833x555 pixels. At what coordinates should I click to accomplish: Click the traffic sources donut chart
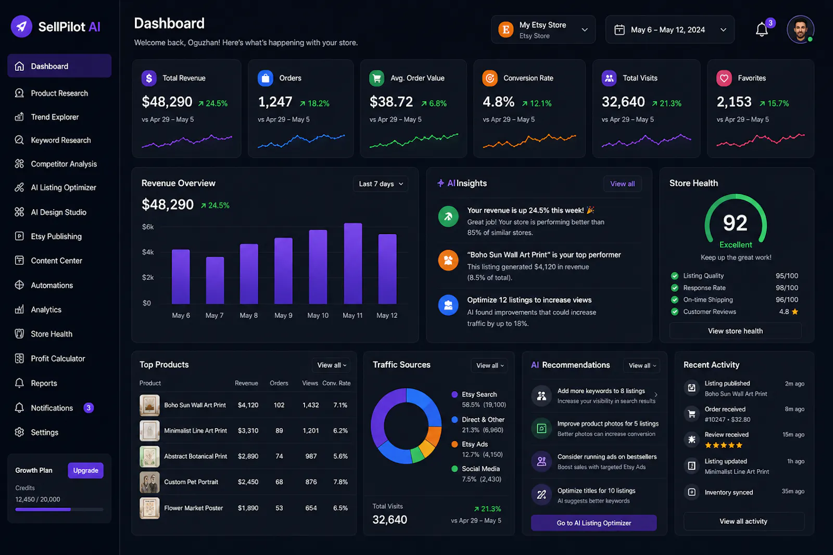(407, 426)
